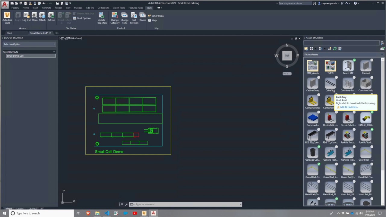The width and height of the screenshot is (386, 217).
Task: Open the Autodesk Vault ribbon button
Action: pos(7,18)
